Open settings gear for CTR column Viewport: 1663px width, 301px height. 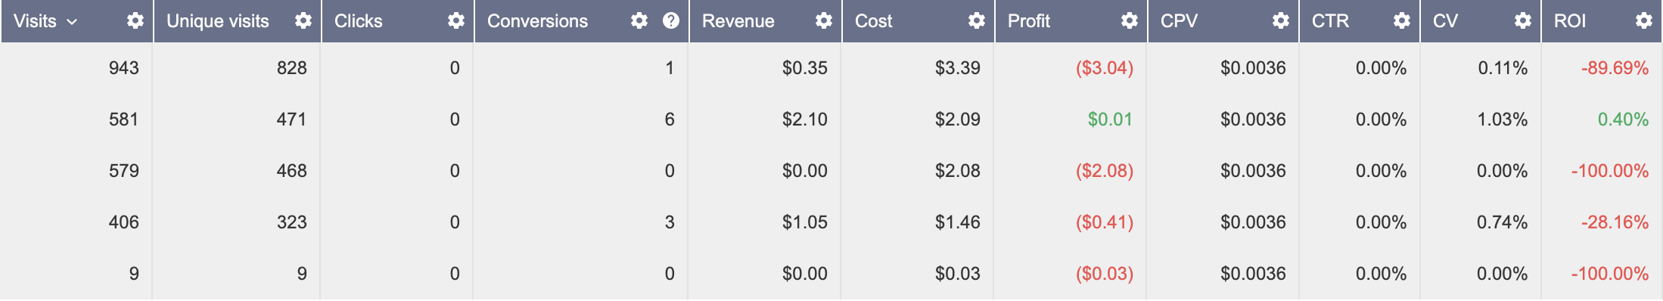(x=1402, y=21)
